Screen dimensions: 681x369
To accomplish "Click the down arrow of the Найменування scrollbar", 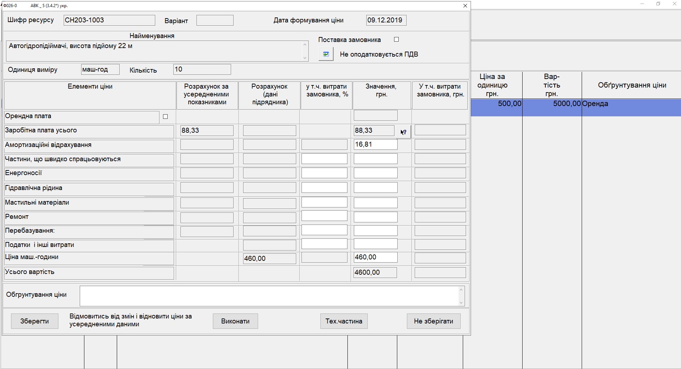I will click(305, 58).
